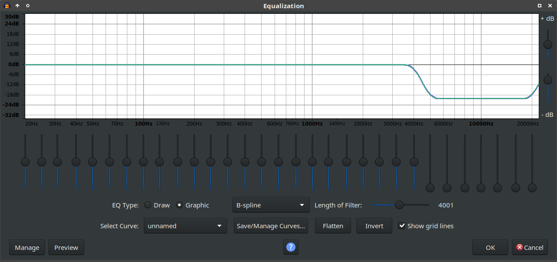This screenshot has width=557, height=262.
Task: Open the B-spline interpolation dropdown
Action: [271, 205]
